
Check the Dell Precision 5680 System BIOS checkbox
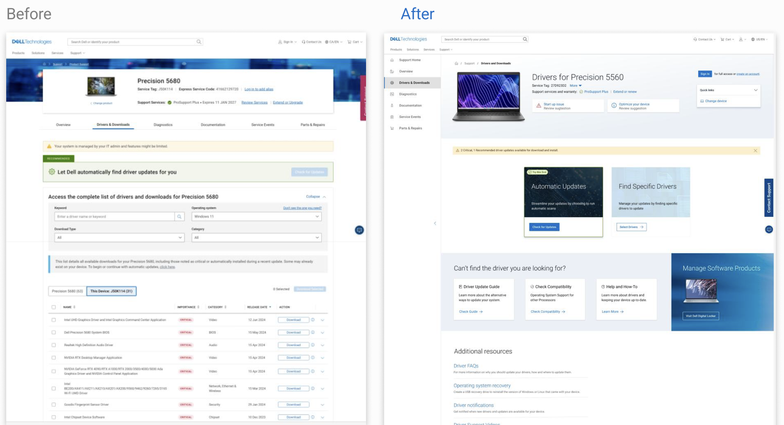[x=54, y=332]
